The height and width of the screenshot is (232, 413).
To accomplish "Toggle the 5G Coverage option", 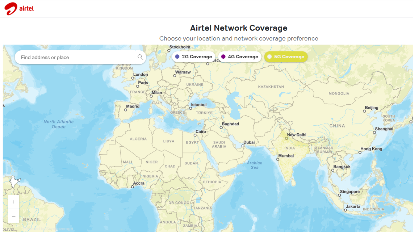I will 286,57.
